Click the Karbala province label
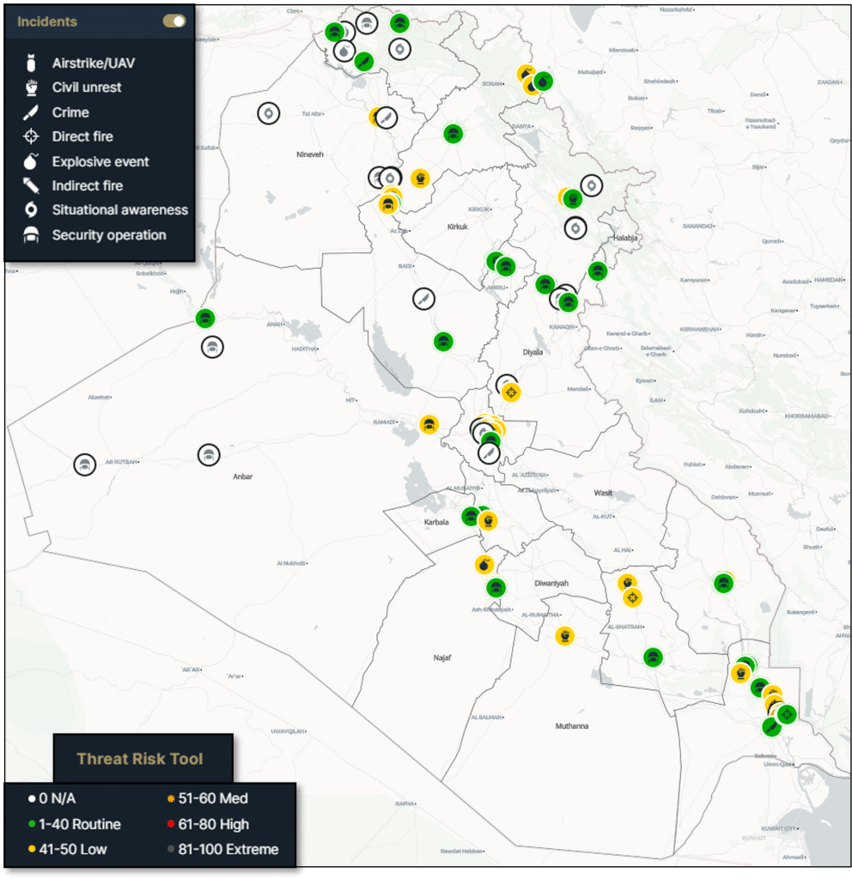Viewport: 852px width, 879px height. pyautogui.click(x=436, y=522)
